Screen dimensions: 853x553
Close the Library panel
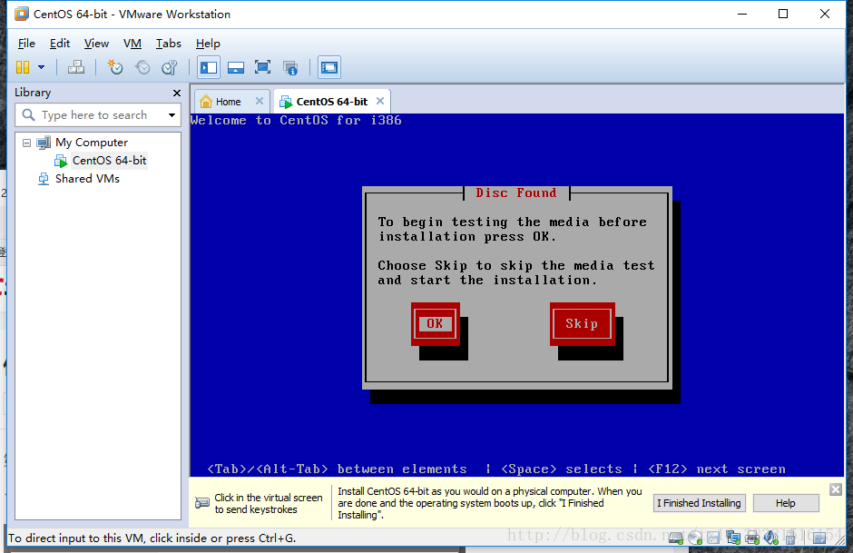click(x=177, y=93)
